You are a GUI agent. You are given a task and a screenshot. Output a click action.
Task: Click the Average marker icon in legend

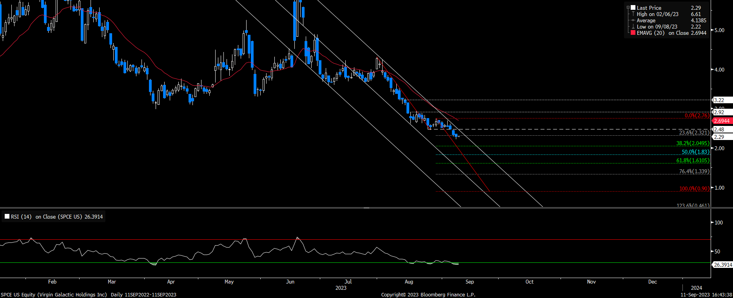633,20
